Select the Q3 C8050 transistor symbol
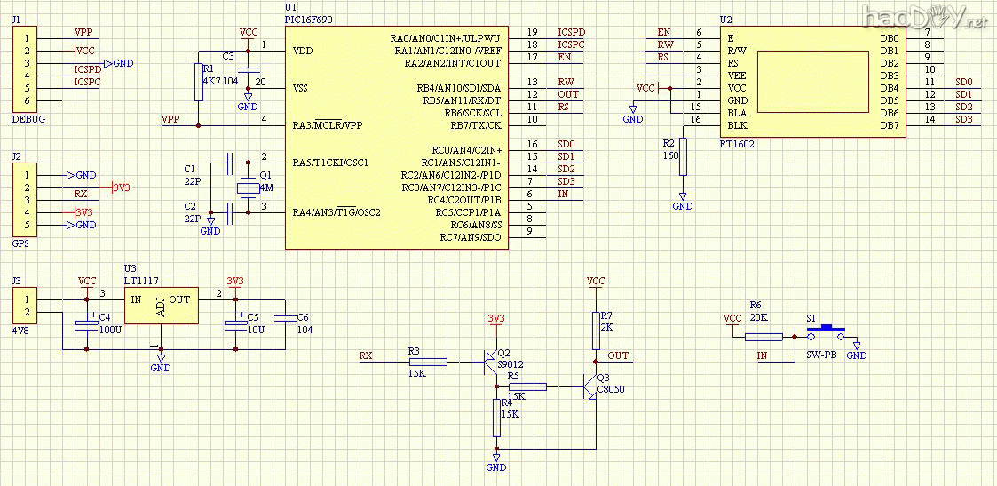997x486 pixels. 589,386
